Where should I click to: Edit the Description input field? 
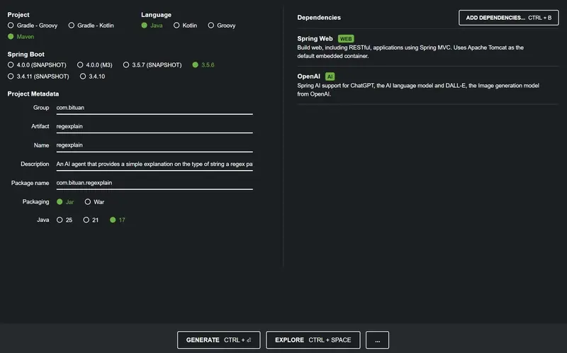click(x=155, y=164)
